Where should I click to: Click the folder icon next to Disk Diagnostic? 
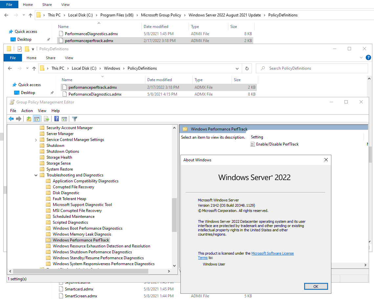click(48, 193)
